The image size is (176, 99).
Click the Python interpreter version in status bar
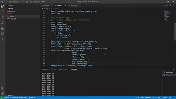coord(16,98)
